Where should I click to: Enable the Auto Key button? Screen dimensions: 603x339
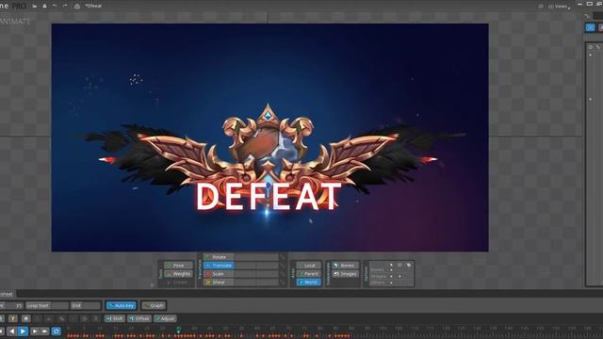pyautogui.click(x=122, y=305)
